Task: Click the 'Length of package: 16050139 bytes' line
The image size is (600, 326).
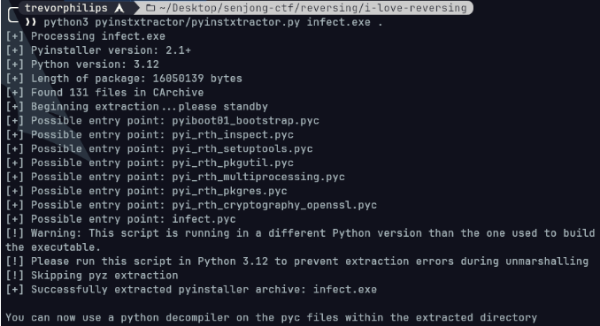Action: tap(124, 79)
